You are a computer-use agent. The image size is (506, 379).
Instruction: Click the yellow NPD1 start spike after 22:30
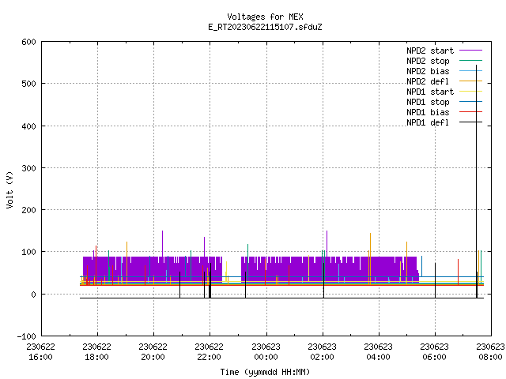pos(227,272)
